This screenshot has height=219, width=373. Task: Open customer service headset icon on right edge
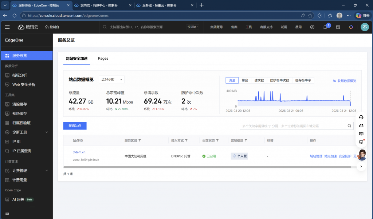(x=361, y=117)
